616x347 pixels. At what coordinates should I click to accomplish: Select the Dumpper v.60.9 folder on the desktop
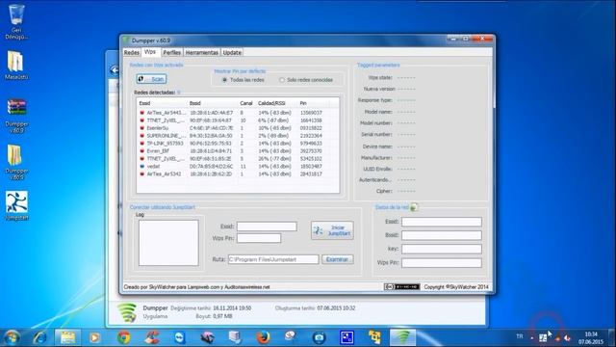(16, 163)
